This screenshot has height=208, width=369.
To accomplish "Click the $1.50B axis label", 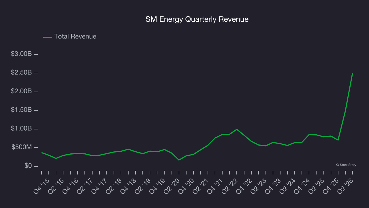I will point(21,110).
